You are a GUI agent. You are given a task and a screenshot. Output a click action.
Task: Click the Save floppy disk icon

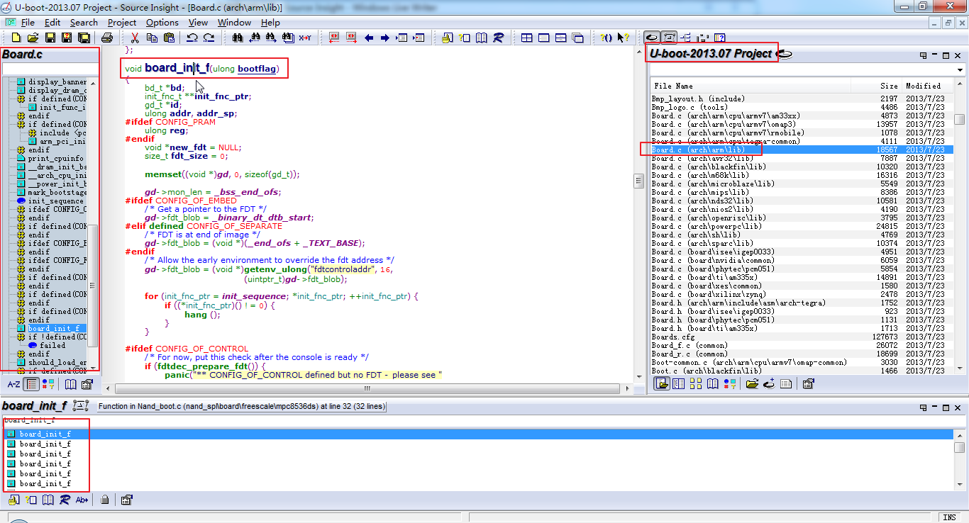tap(50, 38)
